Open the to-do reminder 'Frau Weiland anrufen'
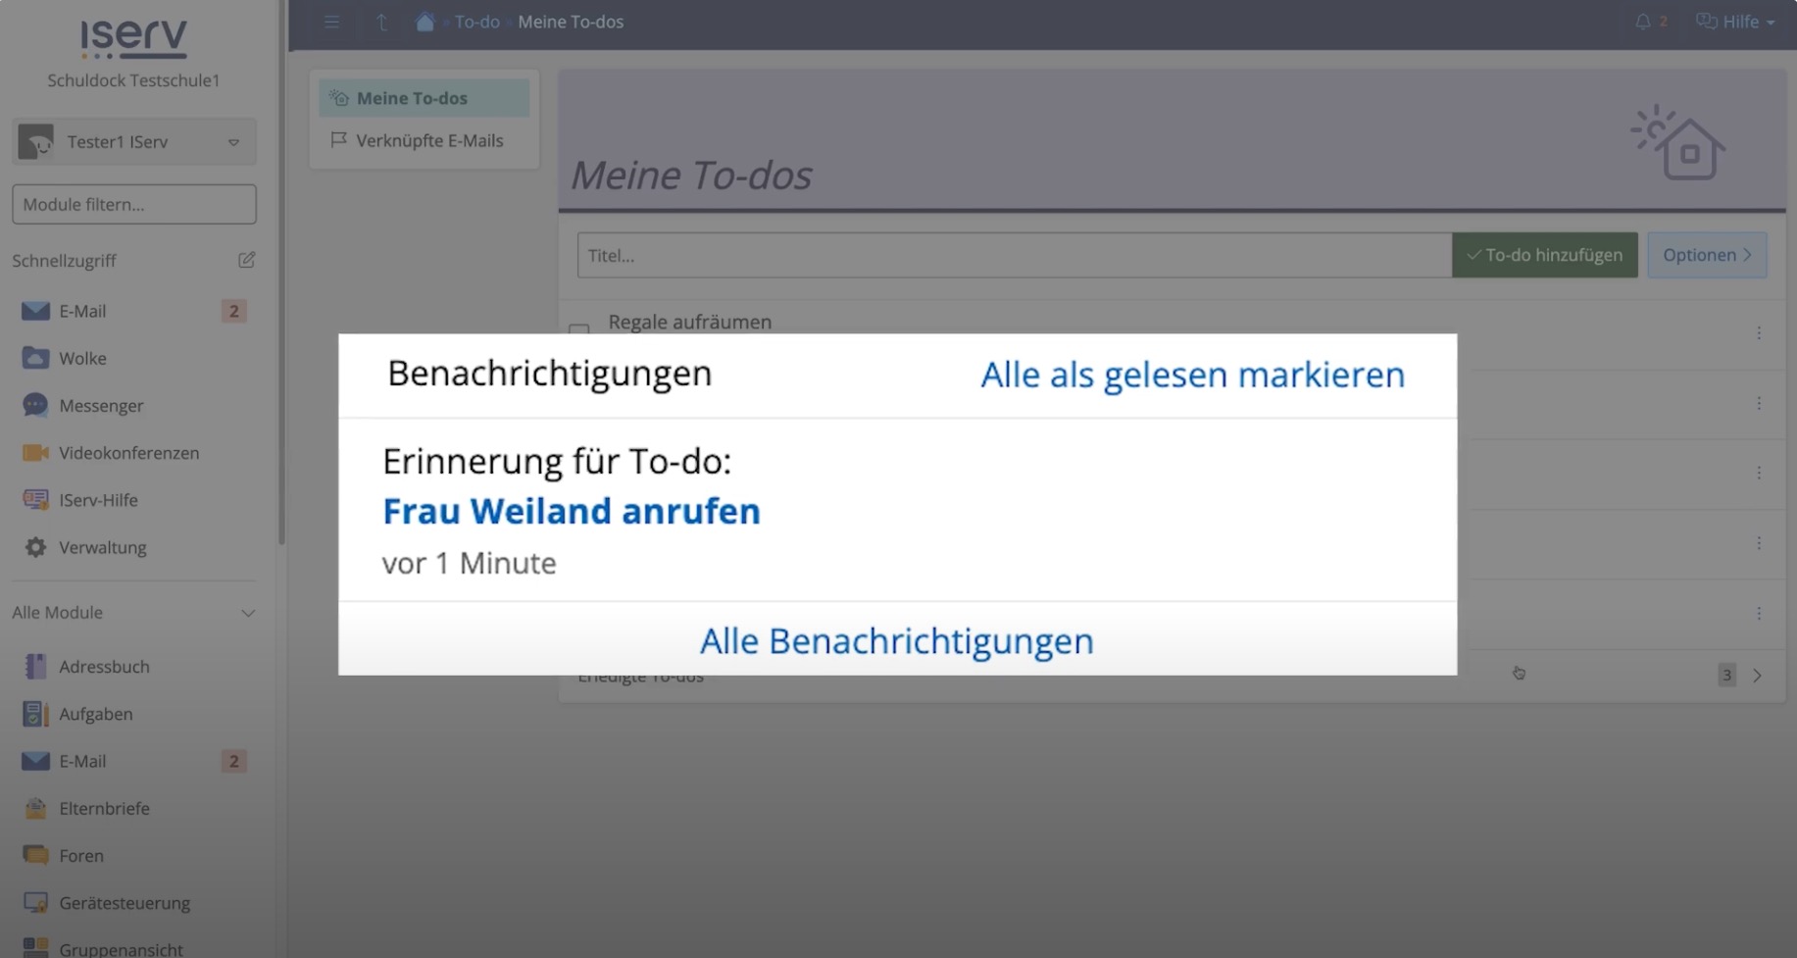1797x958 pixels. click(x=572, y=511)
